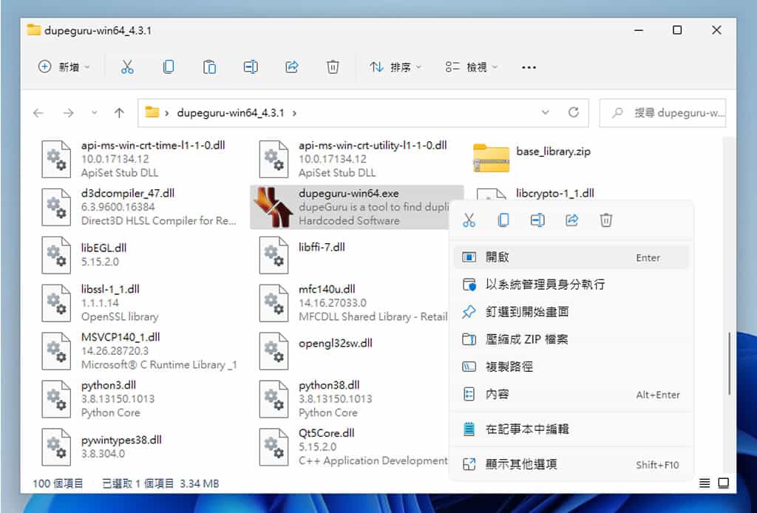The height and width of the screenshot is (513, 757).
Task: Open the three-dots See more toolbar menu
Action: click(x=529, y=67)
